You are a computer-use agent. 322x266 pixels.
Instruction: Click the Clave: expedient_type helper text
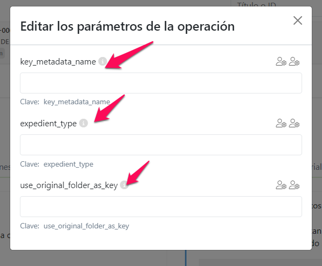coord(56,164)
